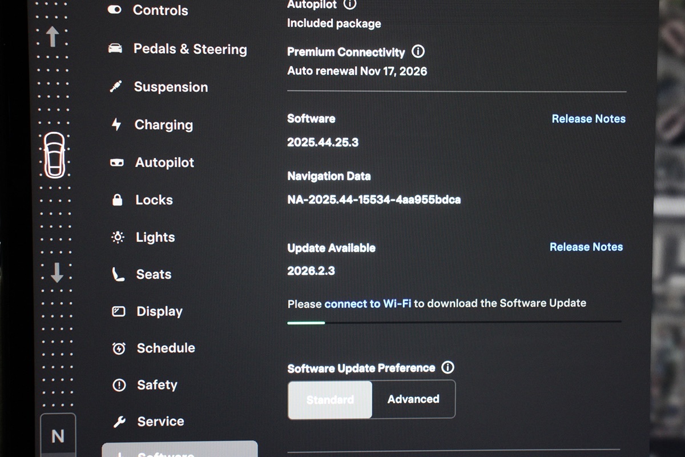This screenshot has width=685, height=457.
Task: Click the Seats icon in sidebar
Action: 118,275
